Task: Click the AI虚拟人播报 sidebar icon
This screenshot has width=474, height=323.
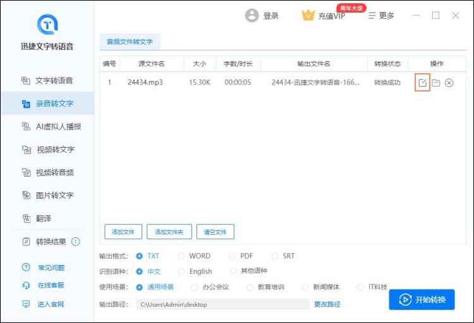Action: point(26,126)
